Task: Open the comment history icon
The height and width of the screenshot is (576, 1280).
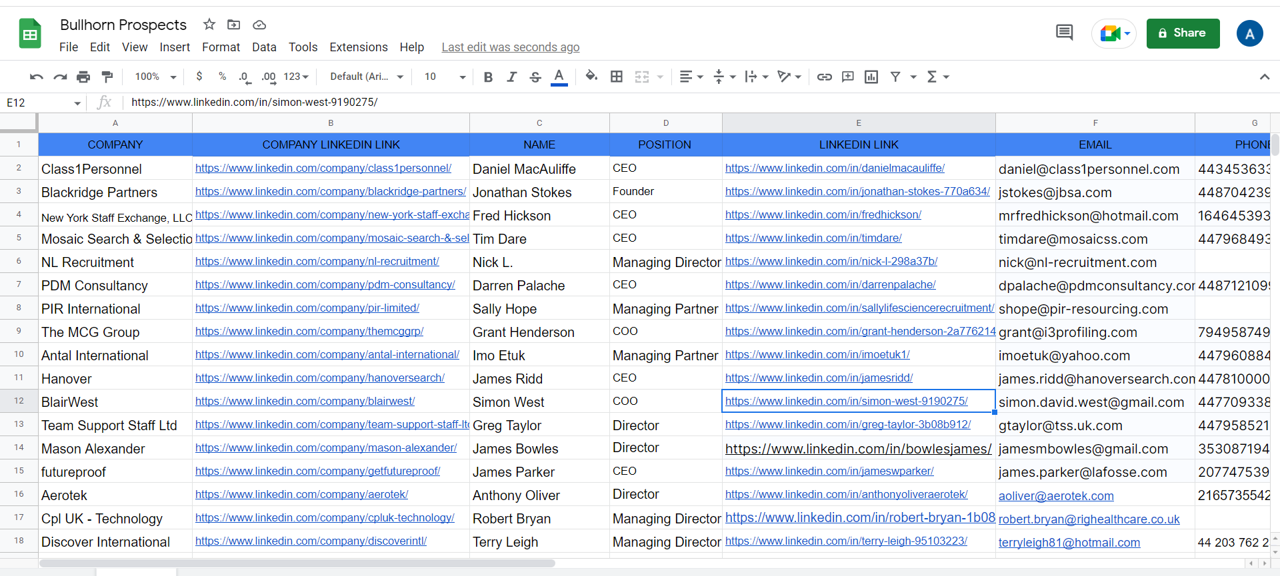Action: [1064, 33]
